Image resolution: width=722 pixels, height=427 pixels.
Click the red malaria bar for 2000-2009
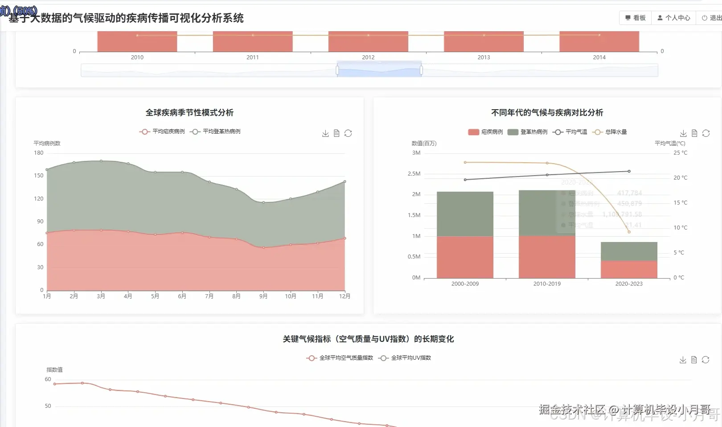point(465,257)
